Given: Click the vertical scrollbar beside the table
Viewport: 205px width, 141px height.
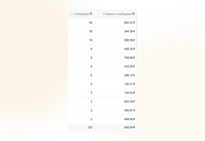Looking at the screenshot, I should (x=136, y=33).
